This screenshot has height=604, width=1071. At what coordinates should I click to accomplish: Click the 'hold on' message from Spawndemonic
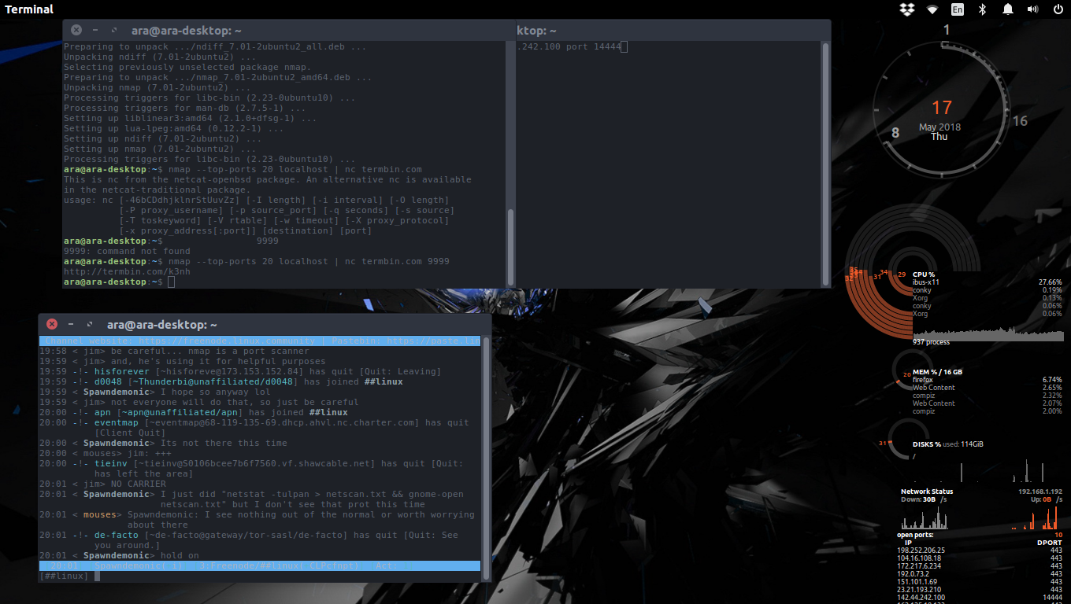[x=180, y=555]
